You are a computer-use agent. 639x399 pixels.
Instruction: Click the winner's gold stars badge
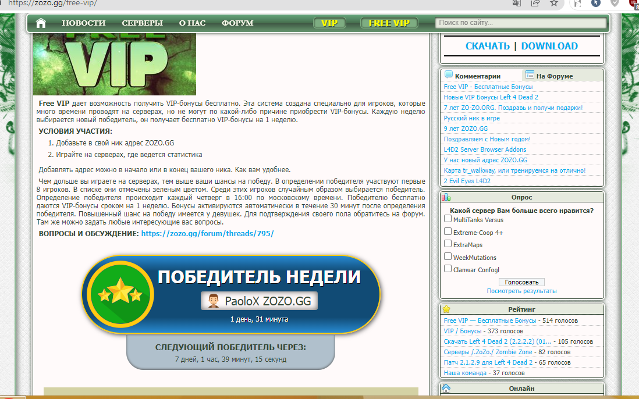click(x=120, y=295)
